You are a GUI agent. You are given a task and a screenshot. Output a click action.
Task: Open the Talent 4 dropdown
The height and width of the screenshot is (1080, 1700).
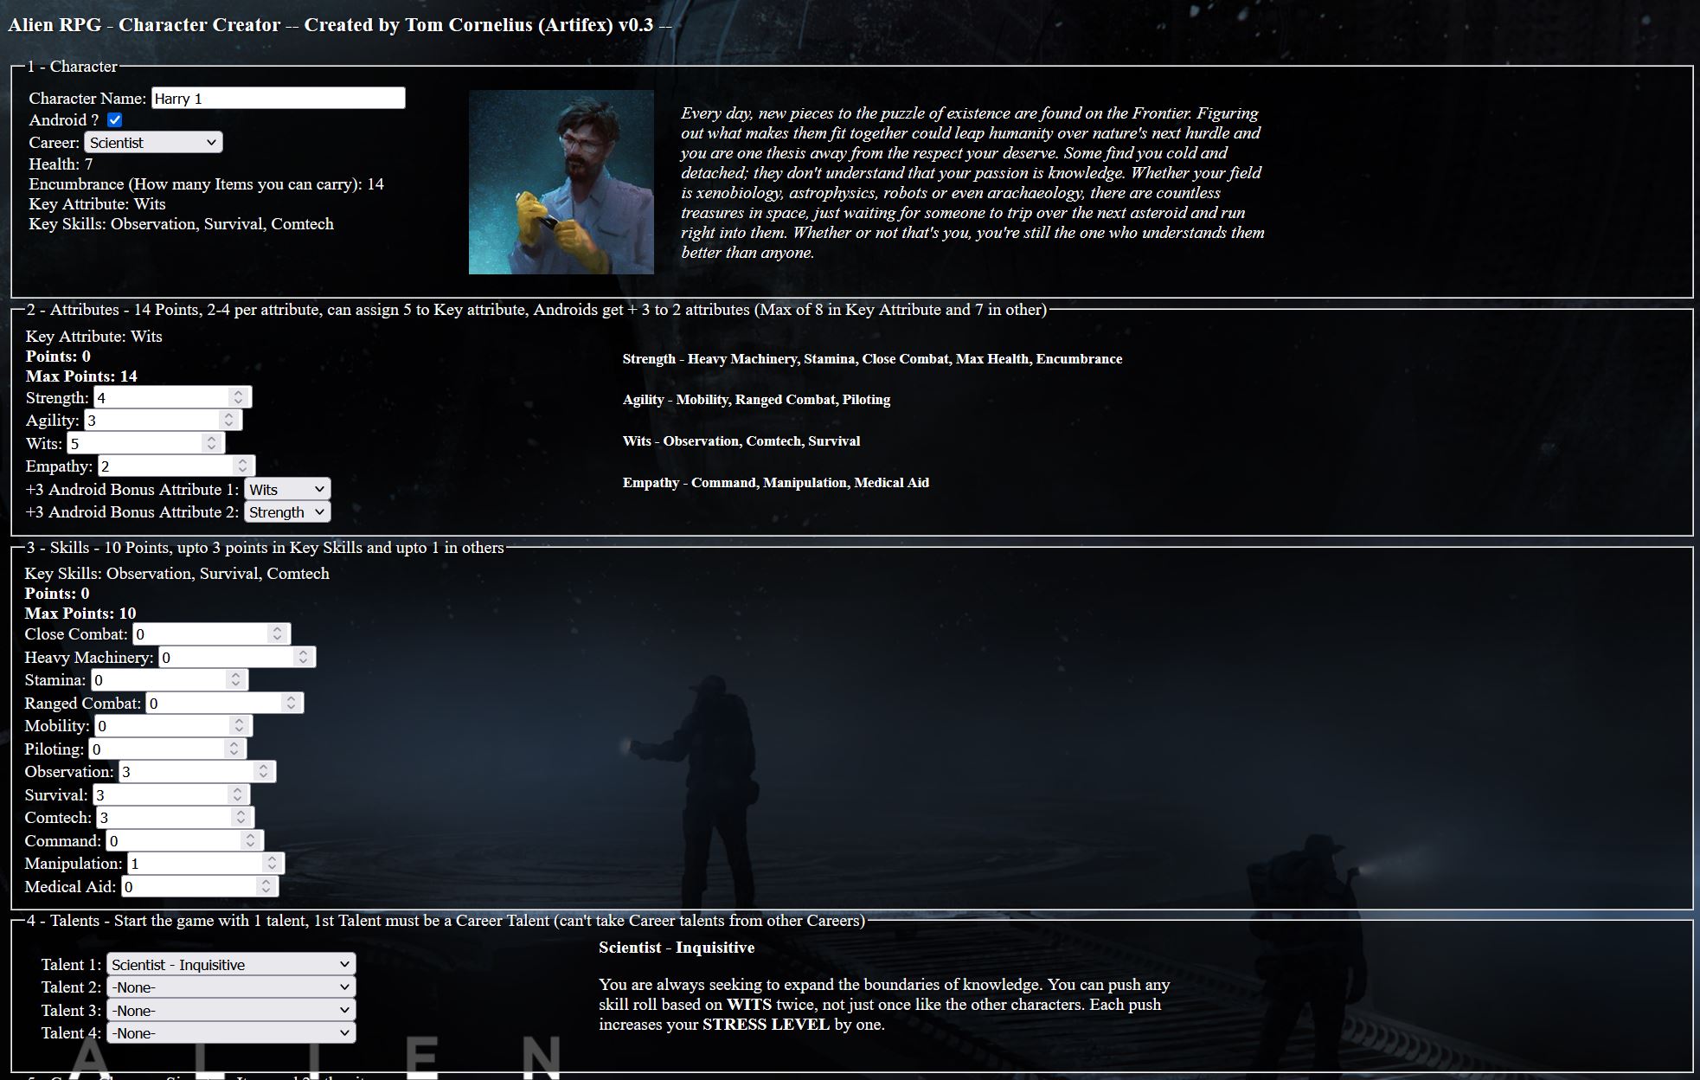229,1032
